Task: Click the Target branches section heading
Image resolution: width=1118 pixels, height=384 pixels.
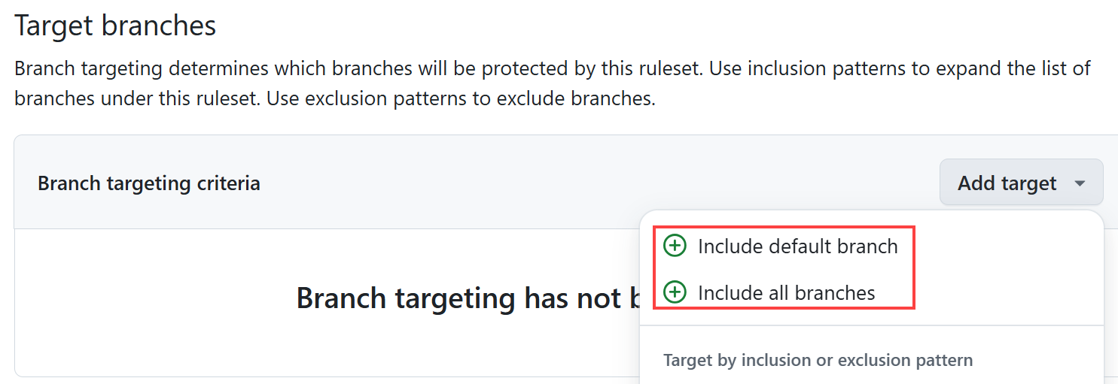Action: [115, 26]
